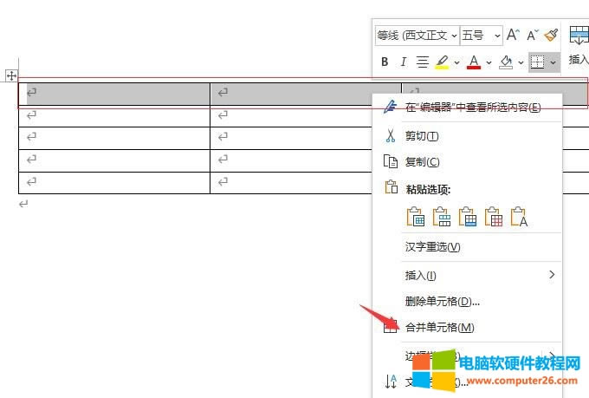Toggle bold formatting in mini toolbar

coord(385,62)
